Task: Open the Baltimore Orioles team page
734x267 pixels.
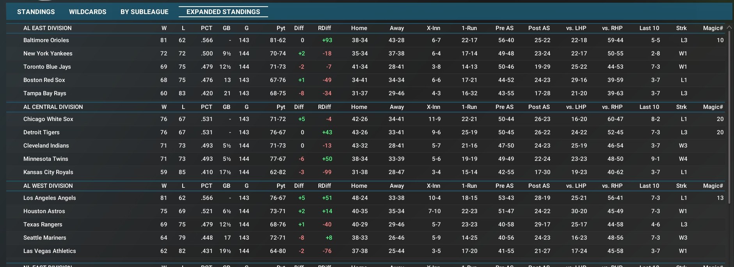Action: click(46, 40)
